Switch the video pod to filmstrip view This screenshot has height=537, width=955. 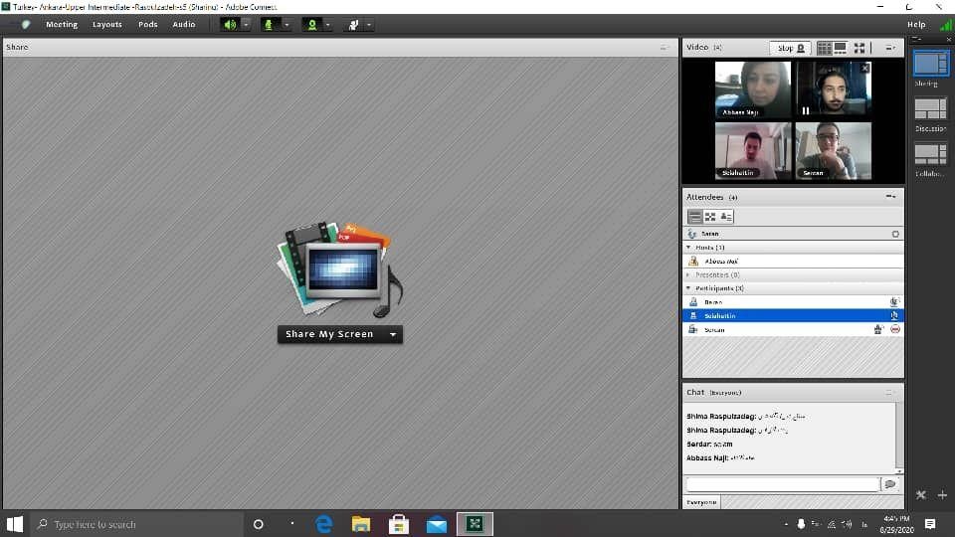(x=841, y=48)
